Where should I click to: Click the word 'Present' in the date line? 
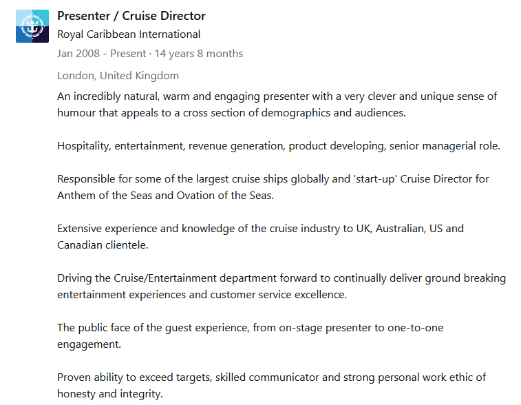pyautogui.click(x=128, y=54)
